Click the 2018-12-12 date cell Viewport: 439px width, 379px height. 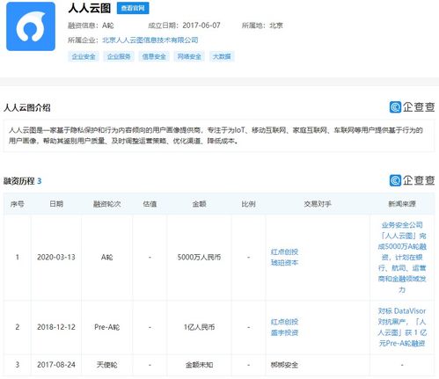(56, 327)
